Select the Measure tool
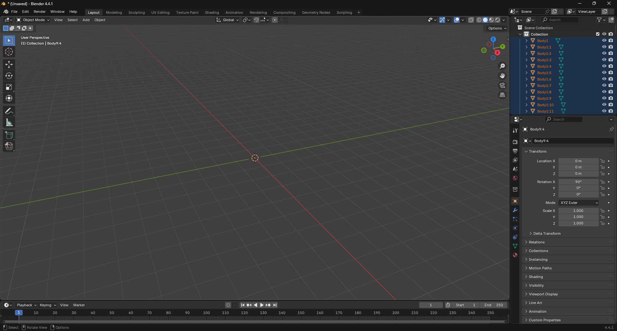617x331 pixels. (9, 122)
